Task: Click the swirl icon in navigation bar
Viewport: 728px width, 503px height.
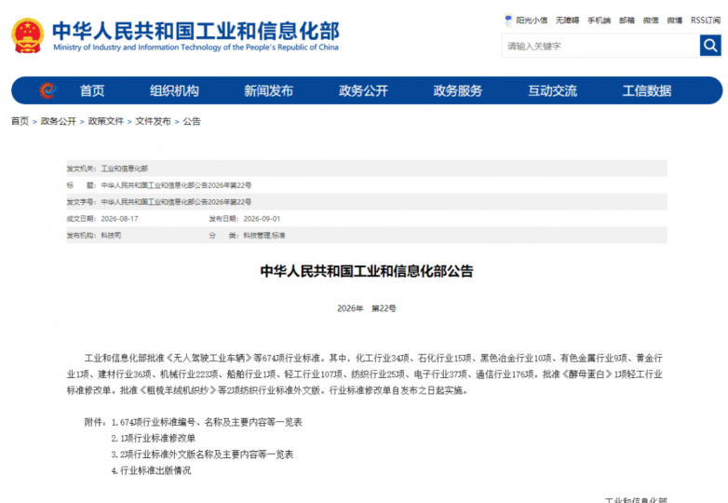Action: click(x=47, y=90)
